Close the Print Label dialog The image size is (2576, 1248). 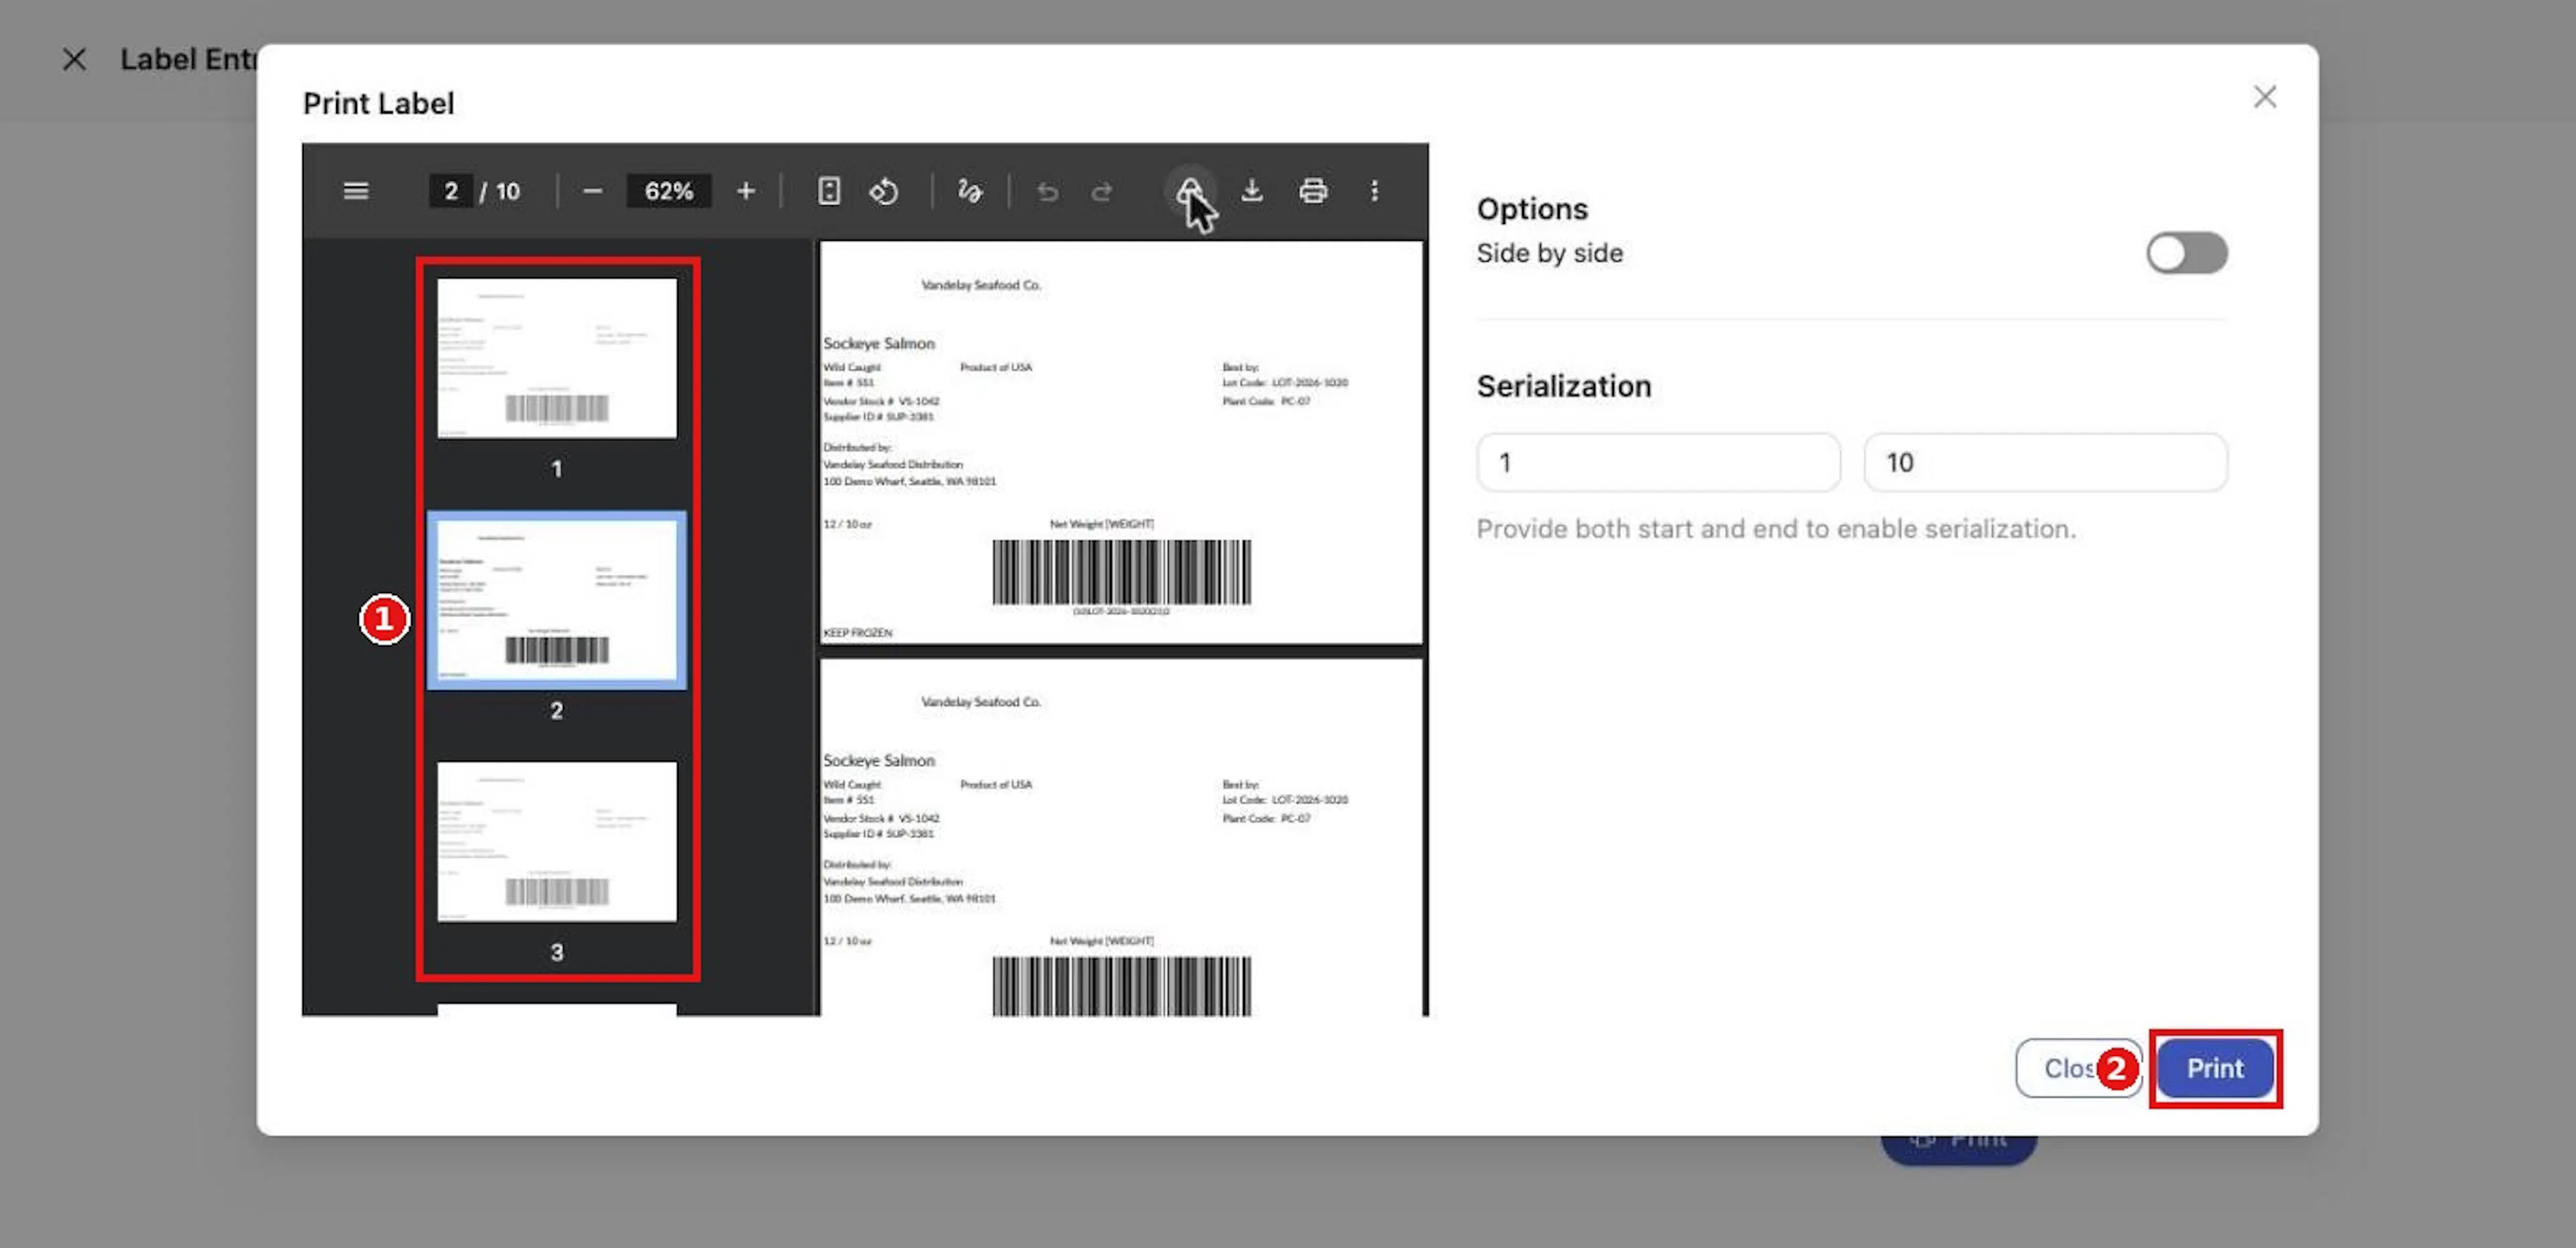2265,97
